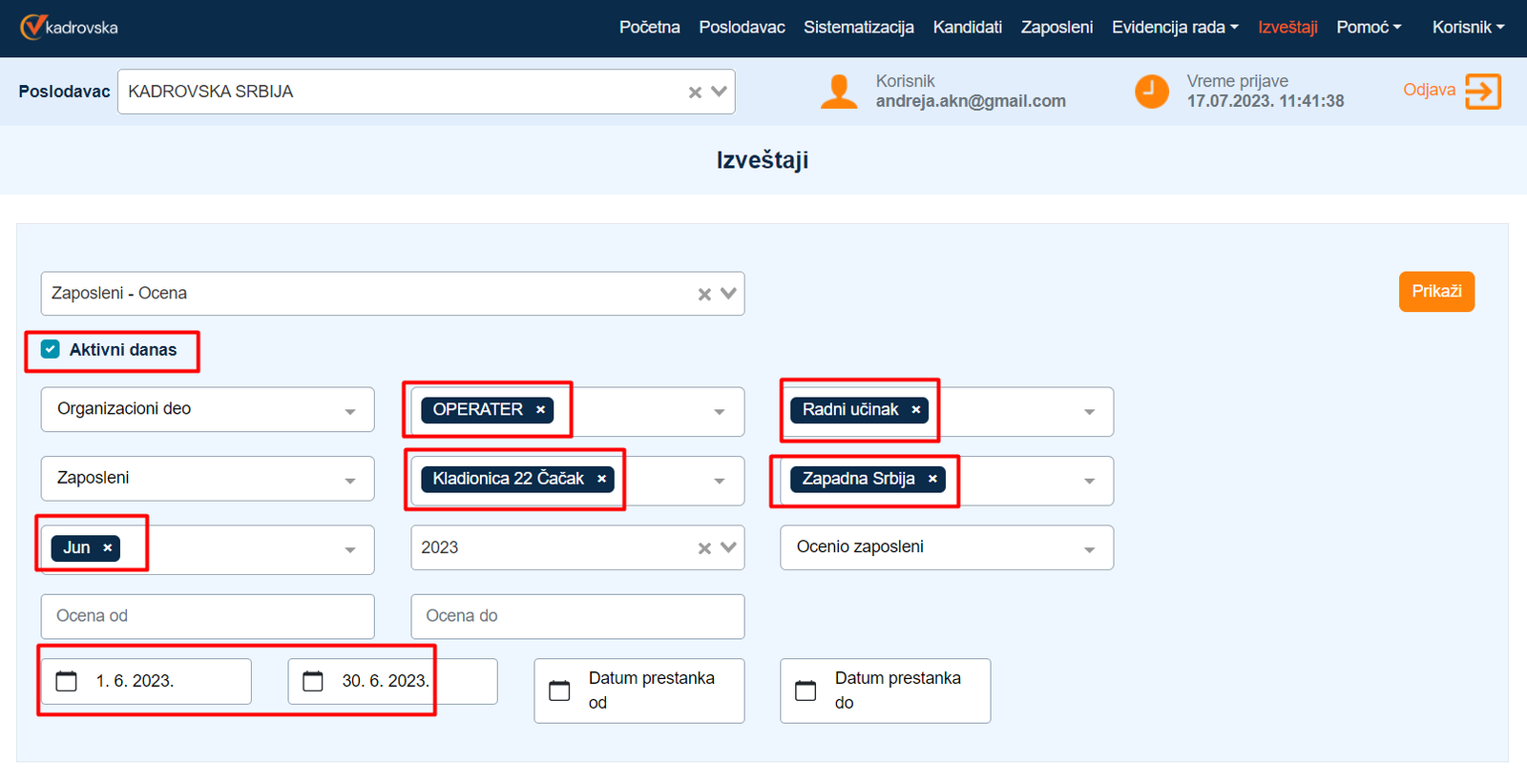1527x783 pixels.
Task: Click the Odjava logout arrow icon
Action: click(x=1482, y=92)
